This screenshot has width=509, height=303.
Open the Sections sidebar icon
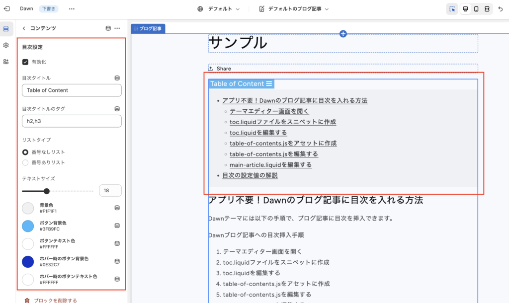pos(6,29)
